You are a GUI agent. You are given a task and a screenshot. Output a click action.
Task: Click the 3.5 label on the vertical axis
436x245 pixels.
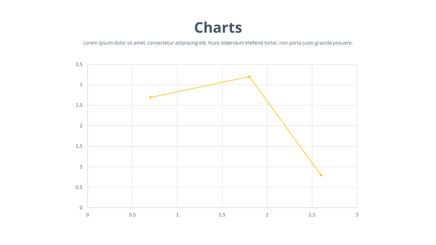click(79, 64)
